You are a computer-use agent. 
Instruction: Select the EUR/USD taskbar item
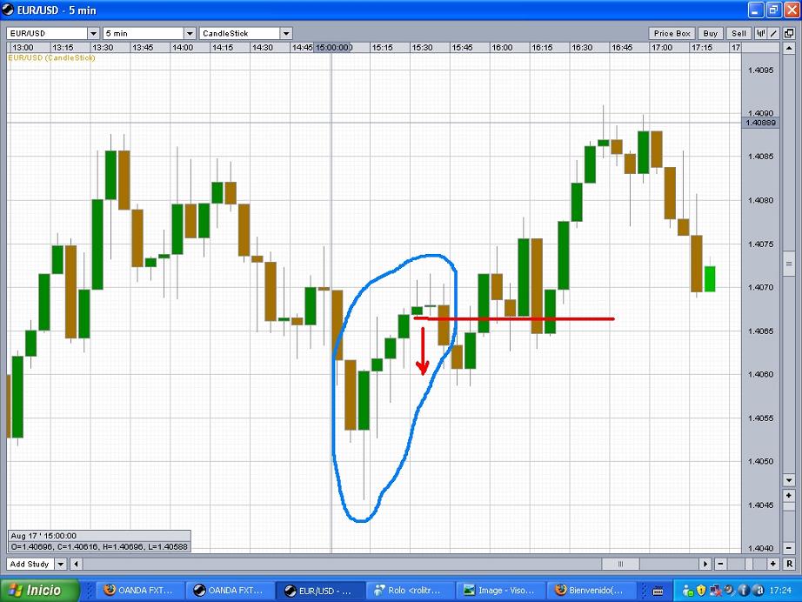pos(318,591)
